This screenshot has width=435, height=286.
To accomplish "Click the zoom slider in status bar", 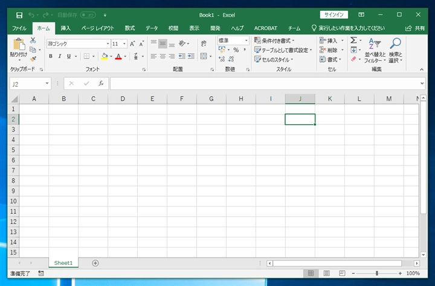I will pos(376,273).
